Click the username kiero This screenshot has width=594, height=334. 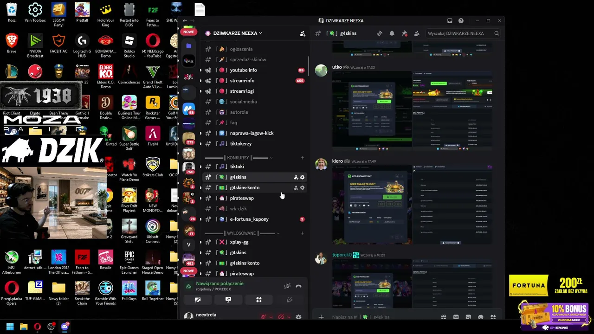[337, 161]
